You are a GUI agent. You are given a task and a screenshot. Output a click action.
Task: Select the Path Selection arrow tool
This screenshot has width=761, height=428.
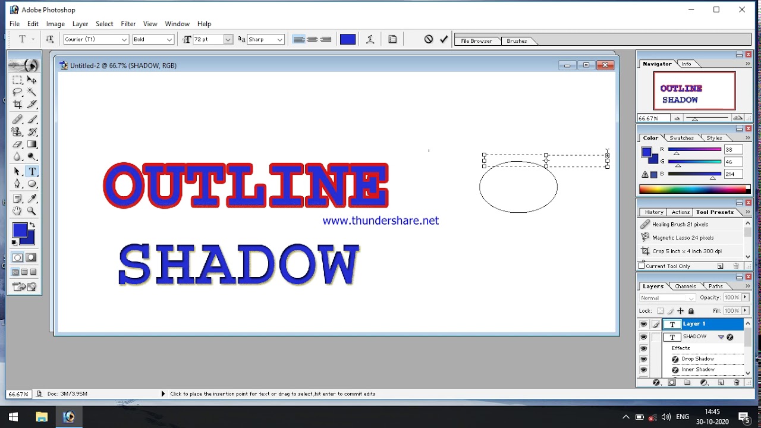(17, 172)
